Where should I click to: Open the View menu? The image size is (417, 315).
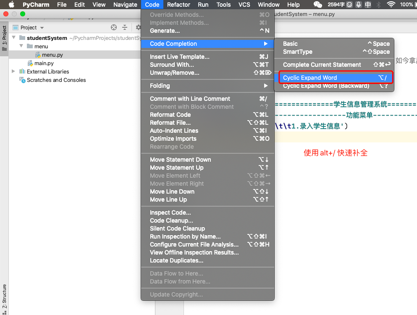coord(99,5)
